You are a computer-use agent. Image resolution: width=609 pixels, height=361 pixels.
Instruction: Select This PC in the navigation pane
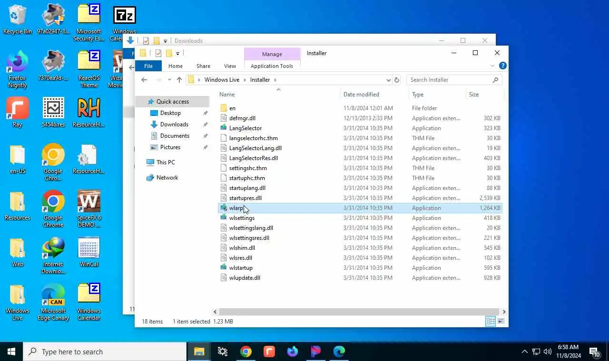(166, 162)
